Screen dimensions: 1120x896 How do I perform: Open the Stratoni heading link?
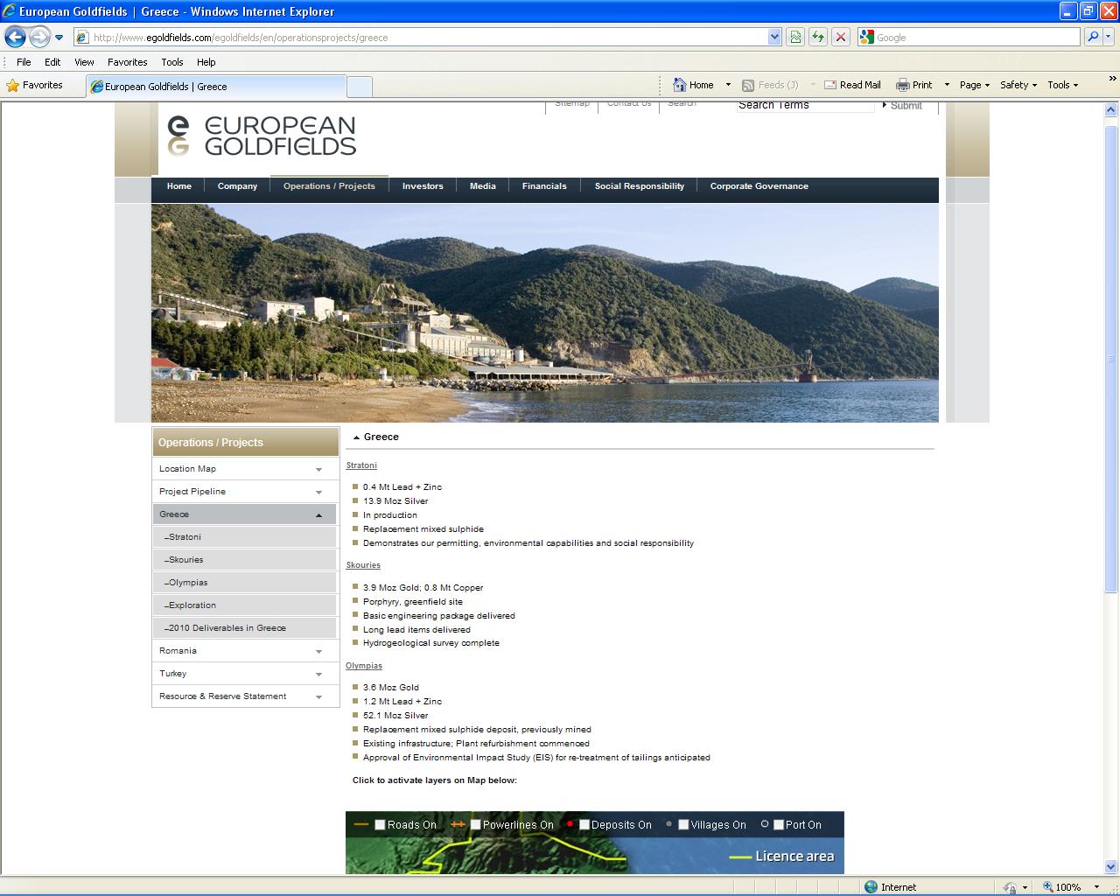tap(361, 465)
